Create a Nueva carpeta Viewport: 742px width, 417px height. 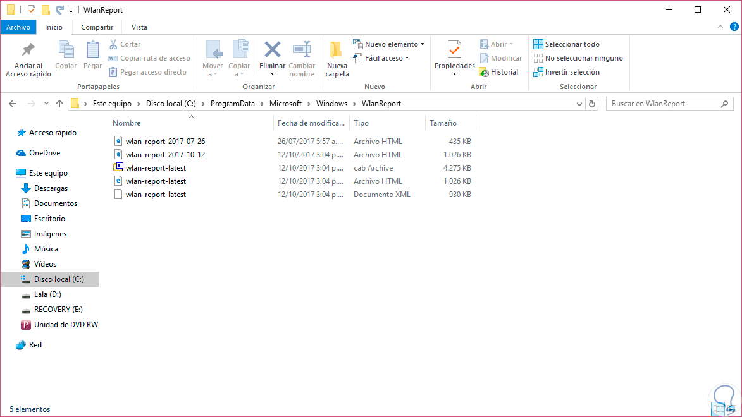pyautogui.click(x=337, y=59)
